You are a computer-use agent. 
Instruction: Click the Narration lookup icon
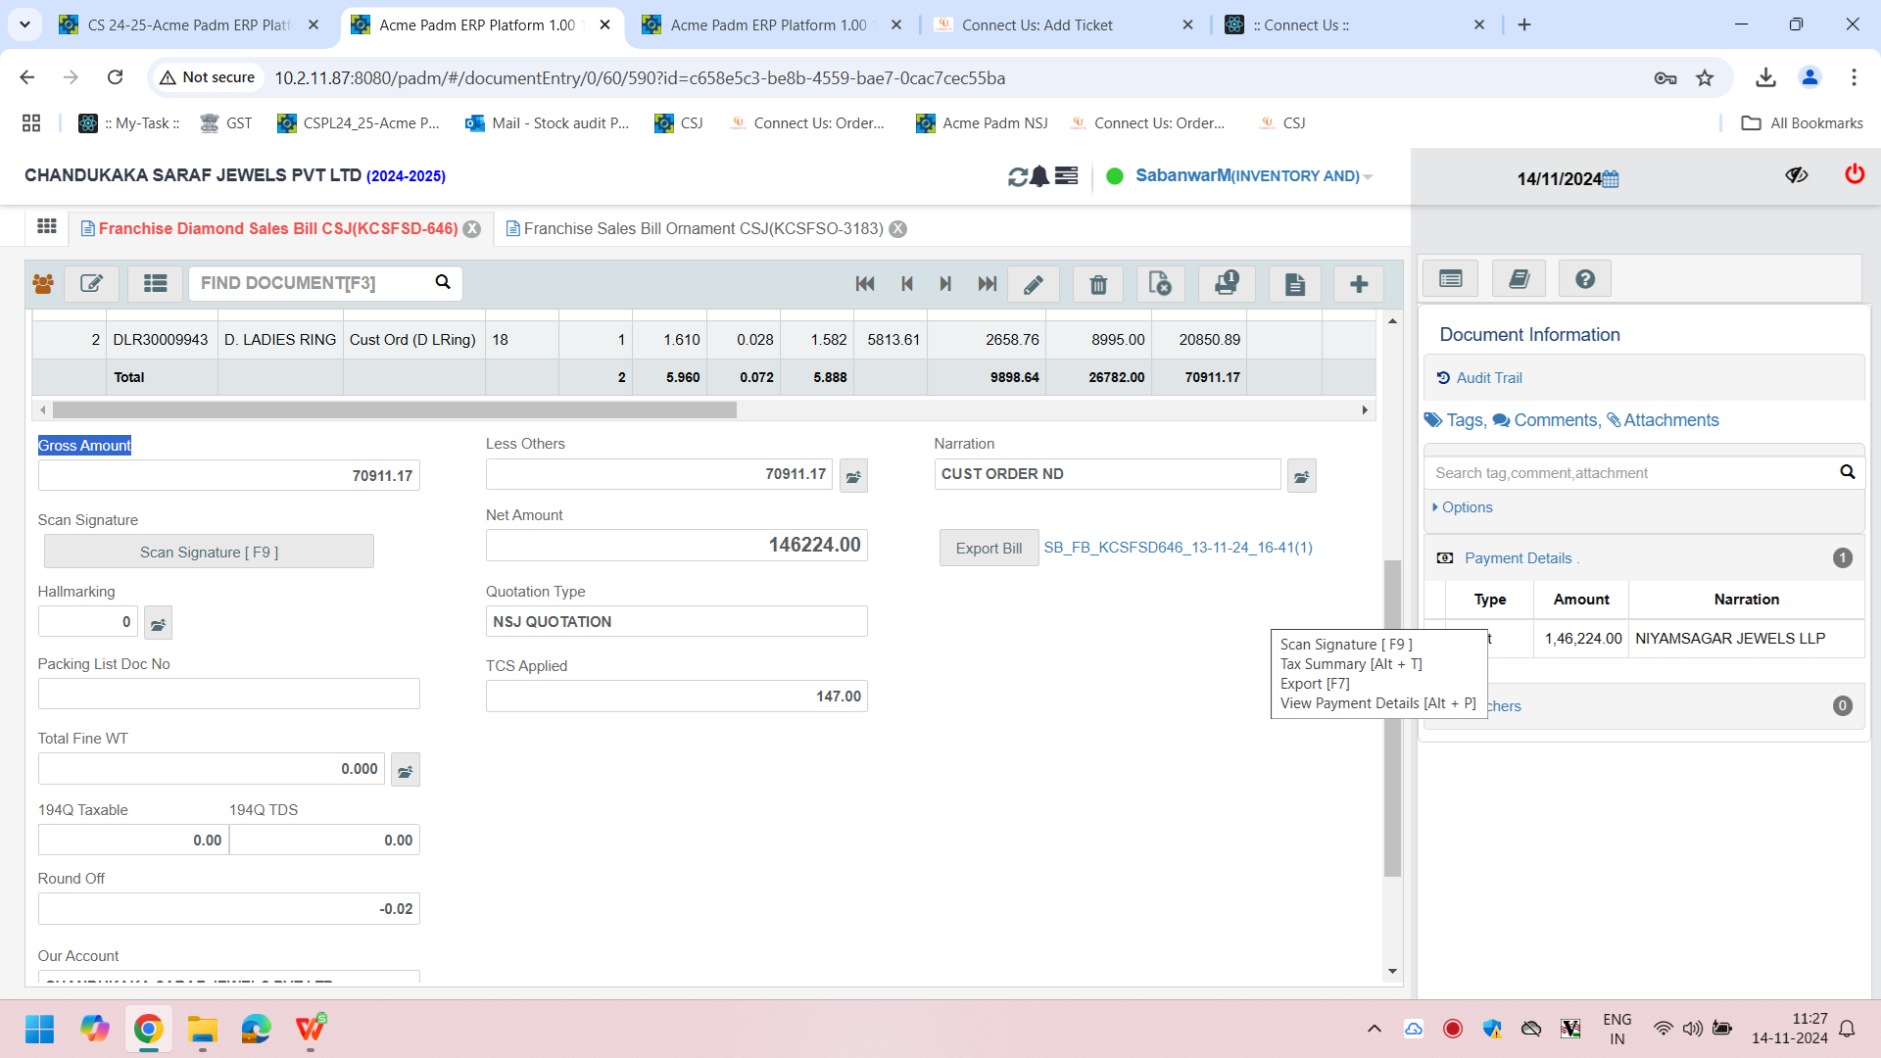(1301, 476)
